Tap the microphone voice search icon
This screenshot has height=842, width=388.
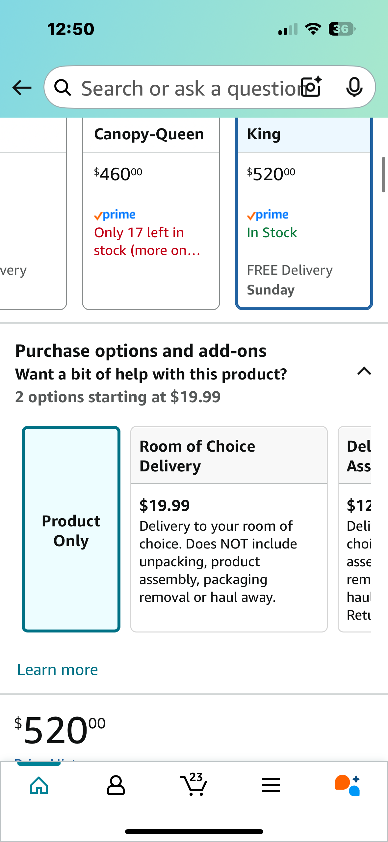354,87
